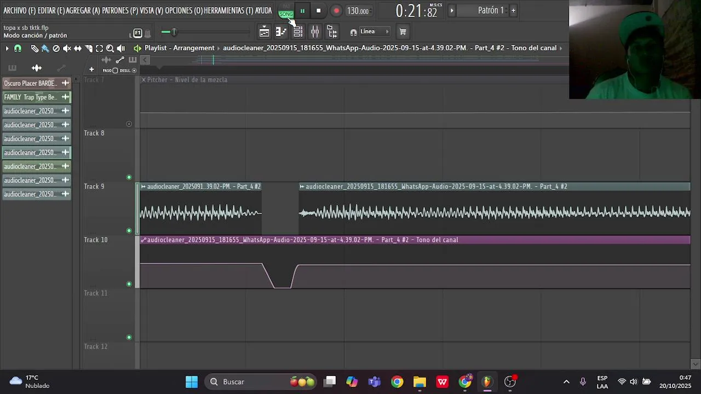Stop playback with the stop button

[318, 10]
